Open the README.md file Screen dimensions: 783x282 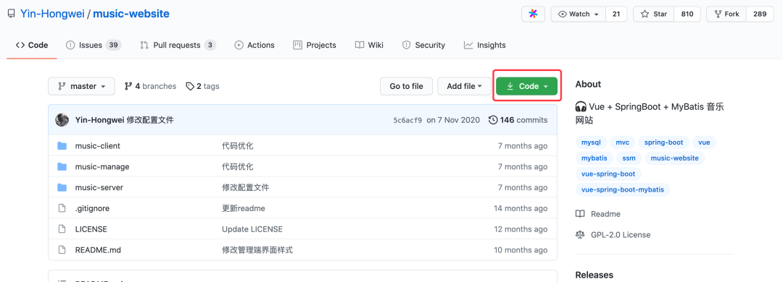[98, 250]
